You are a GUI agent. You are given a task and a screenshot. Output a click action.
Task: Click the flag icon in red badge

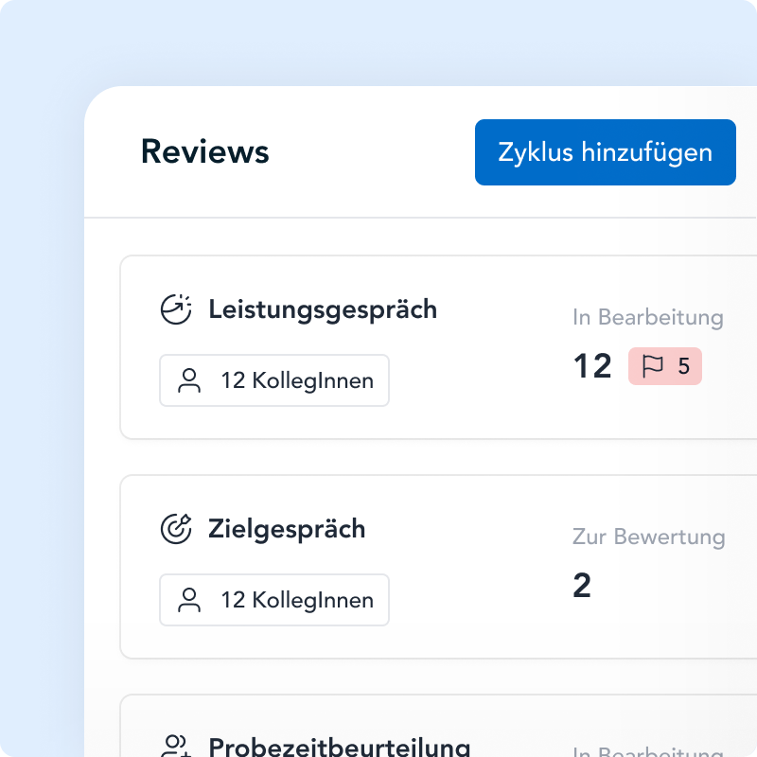coord(653,366)
